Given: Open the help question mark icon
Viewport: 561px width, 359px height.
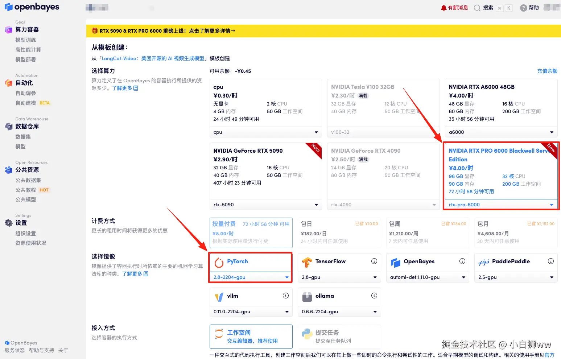Looking at the screenshot, I should [x=523, y=8].
